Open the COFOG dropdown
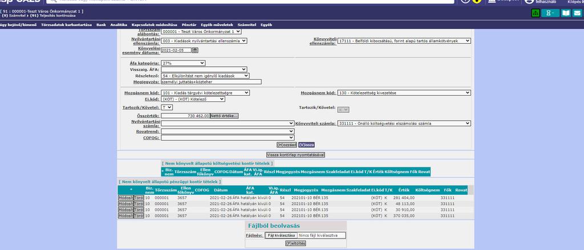 point(228,138)
